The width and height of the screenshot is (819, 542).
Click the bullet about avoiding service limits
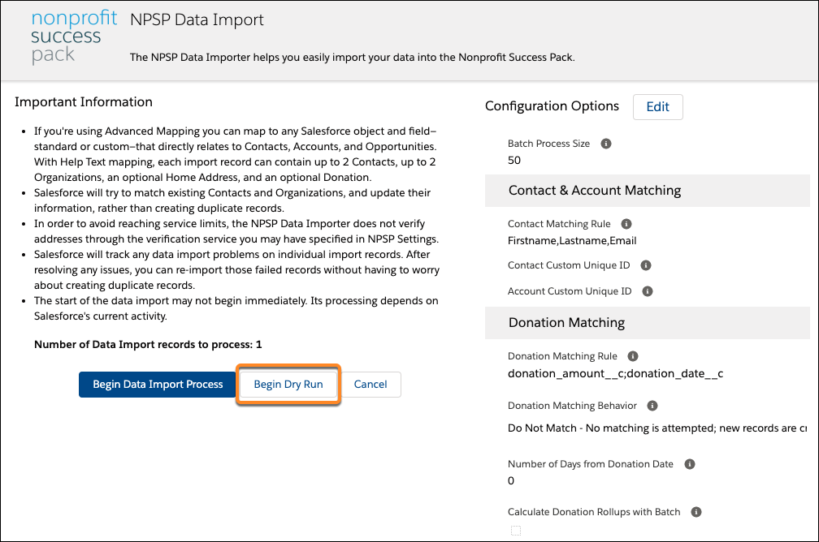click(x=236, y=231)
